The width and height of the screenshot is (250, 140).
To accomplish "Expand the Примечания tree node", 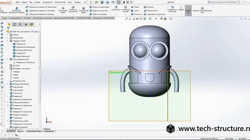I will (x=8, y=38).
